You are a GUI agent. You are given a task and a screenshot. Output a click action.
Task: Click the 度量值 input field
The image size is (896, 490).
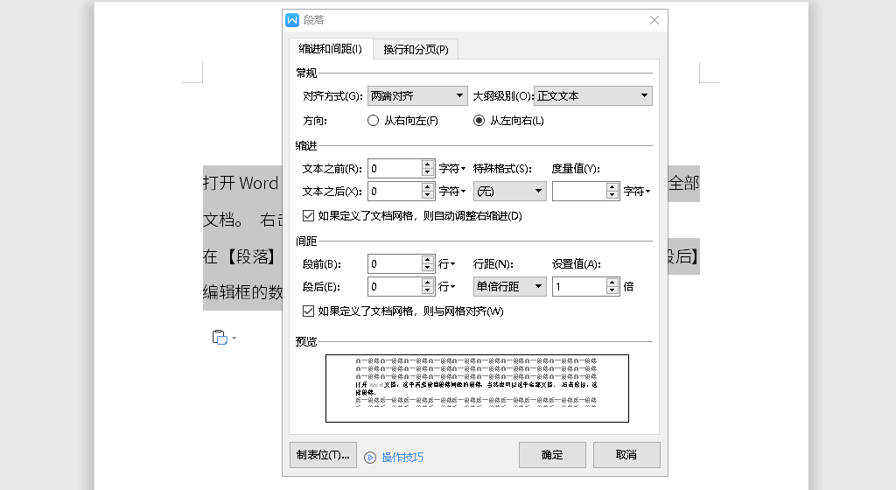tap(579, 192)
